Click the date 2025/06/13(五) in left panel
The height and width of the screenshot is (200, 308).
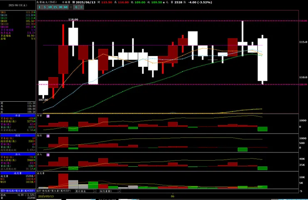click(x=18, y=5)
